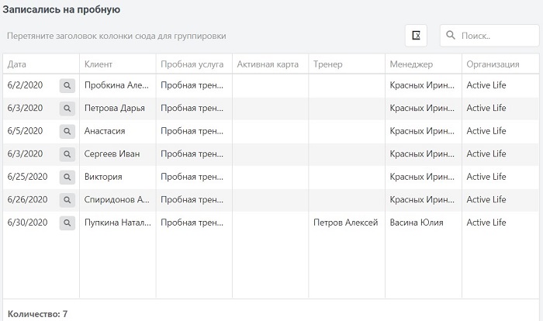Select client cell Пробкина Але...

coord(116,85)
